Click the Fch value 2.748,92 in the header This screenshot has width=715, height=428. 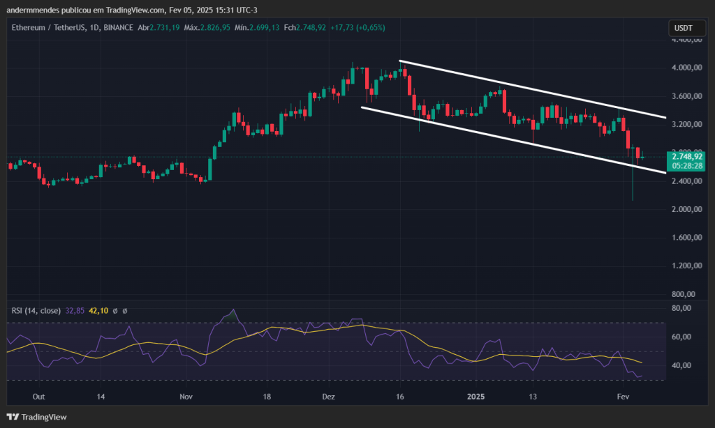(x=311, y=28)
